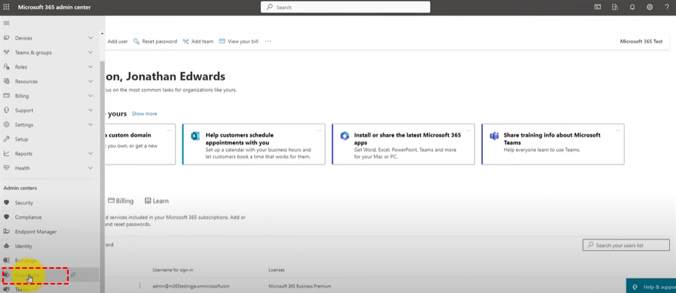This screenshot has height=293, width=676.
Task: Click the Support headset icon
Action: pyautogui.click(x=7, y=110)
